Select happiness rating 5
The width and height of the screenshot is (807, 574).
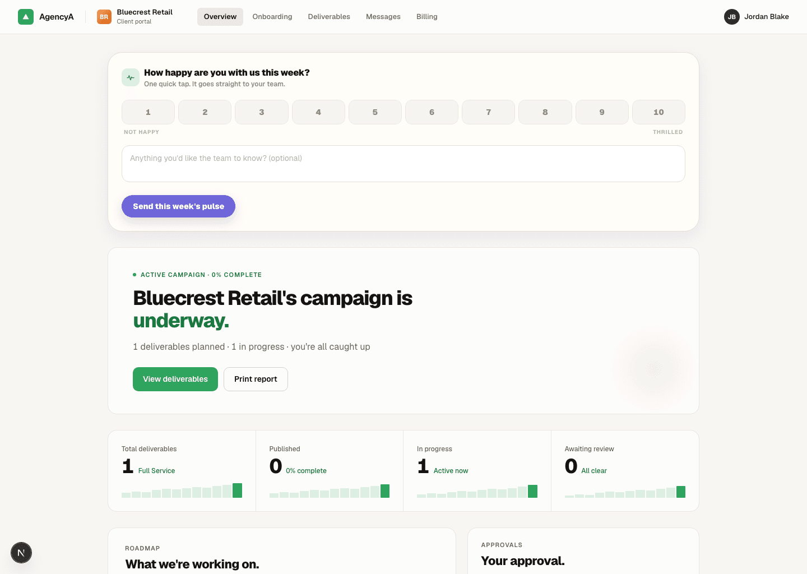tap(375, 112)
